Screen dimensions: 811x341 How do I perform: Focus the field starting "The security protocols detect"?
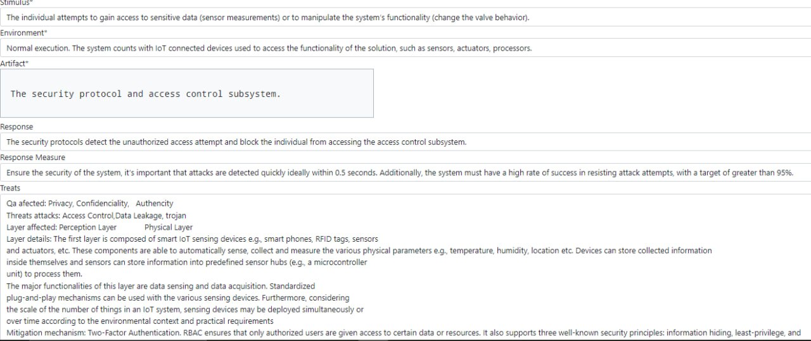(x=405, y=142)
